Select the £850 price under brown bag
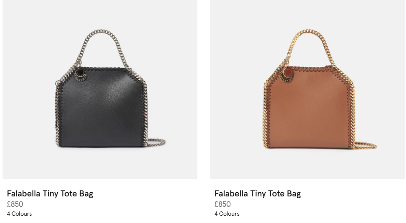Screen dimensions: 406x223 point(223,204)
